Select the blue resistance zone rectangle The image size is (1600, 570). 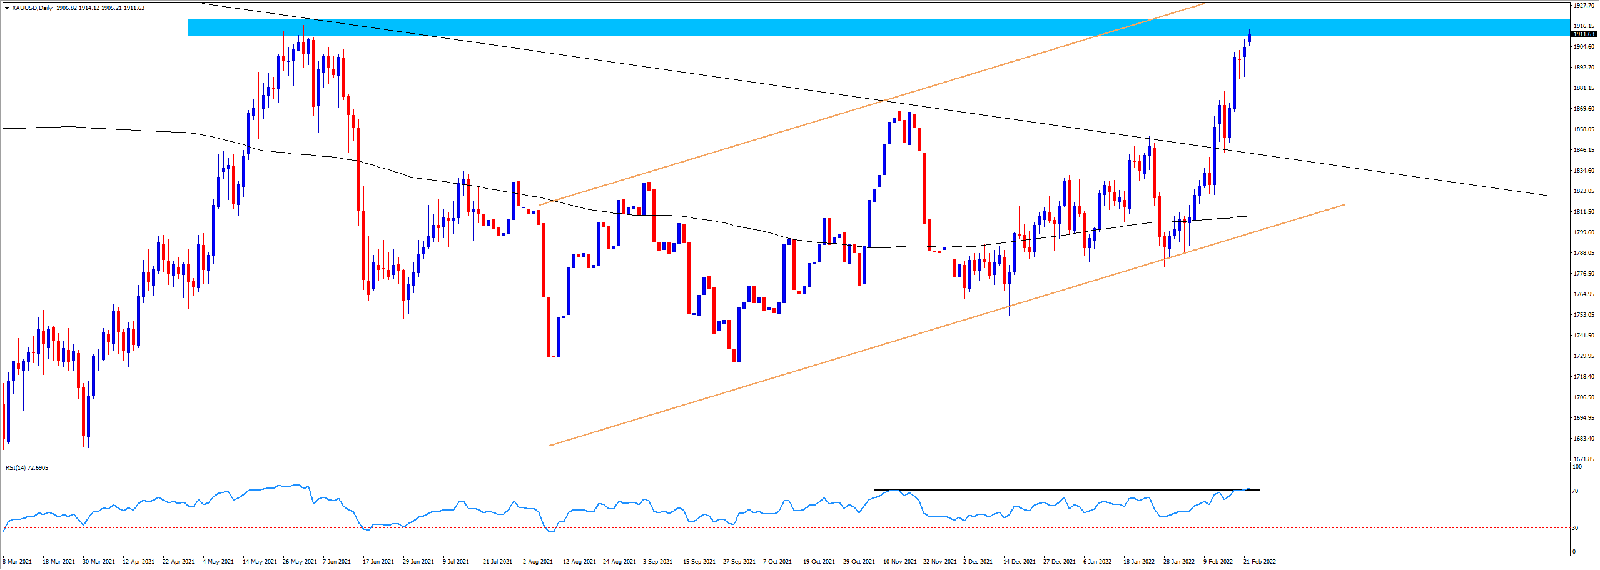[625, 27]
